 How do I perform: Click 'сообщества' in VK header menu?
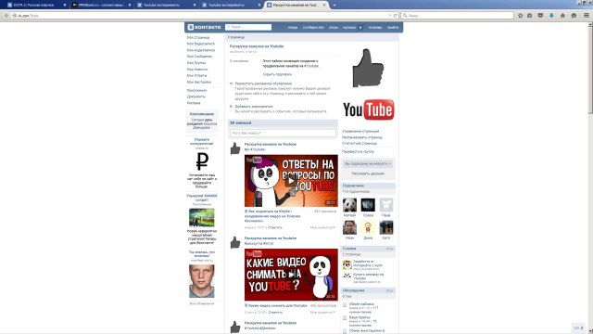pyautogui.click(x=313, y=27)
